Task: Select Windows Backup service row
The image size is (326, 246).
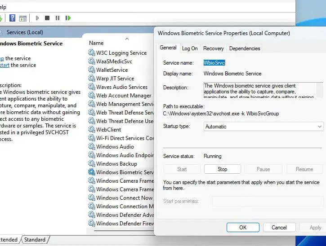Action: (116, 164)
